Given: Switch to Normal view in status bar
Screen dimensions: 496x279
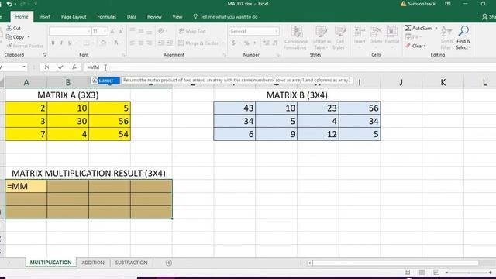Looking at the screenshot, I should (x=407, y=272).
